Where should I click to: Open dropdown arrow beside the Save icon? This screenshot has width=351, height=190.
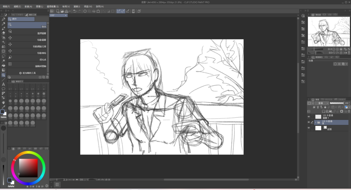pyautogui.click(x=70, y=11)
